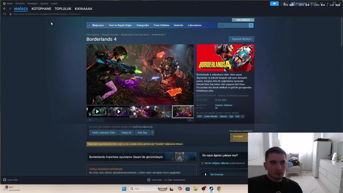Select the Looter Shooter tag
The width and height of the screenshot is (343, 193).
(211, 116)
